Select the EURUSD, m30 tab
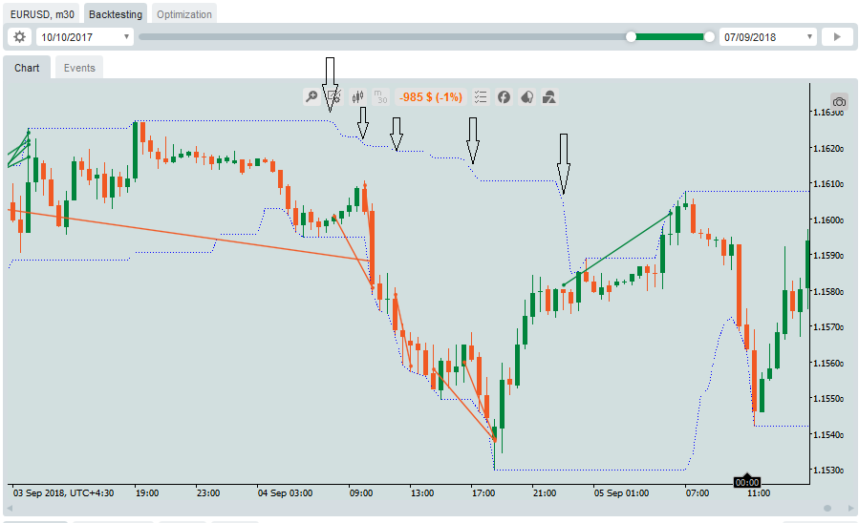The image size is (859, 523). click(42, 14)
